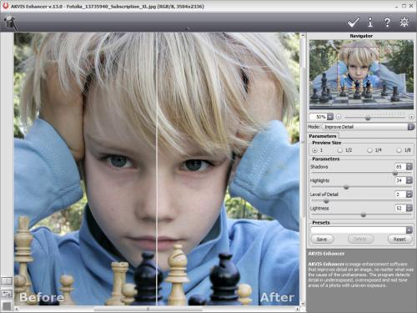Click the zoom in plus button in Navigator
417x313 pixels.
click(411, 117)
